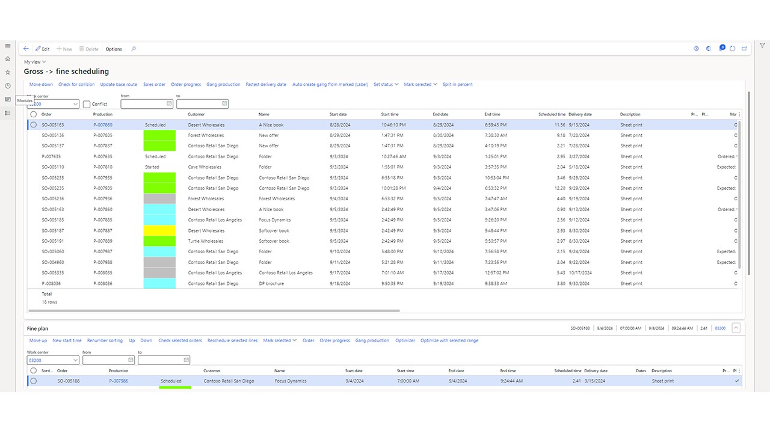770x433 pixels.
Task: Open Modules list icon in sidebar
Action: point(8,112)
